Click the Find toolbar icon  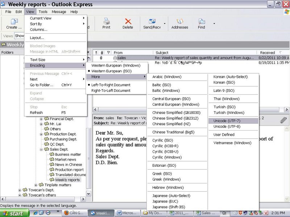coord(202,24)
